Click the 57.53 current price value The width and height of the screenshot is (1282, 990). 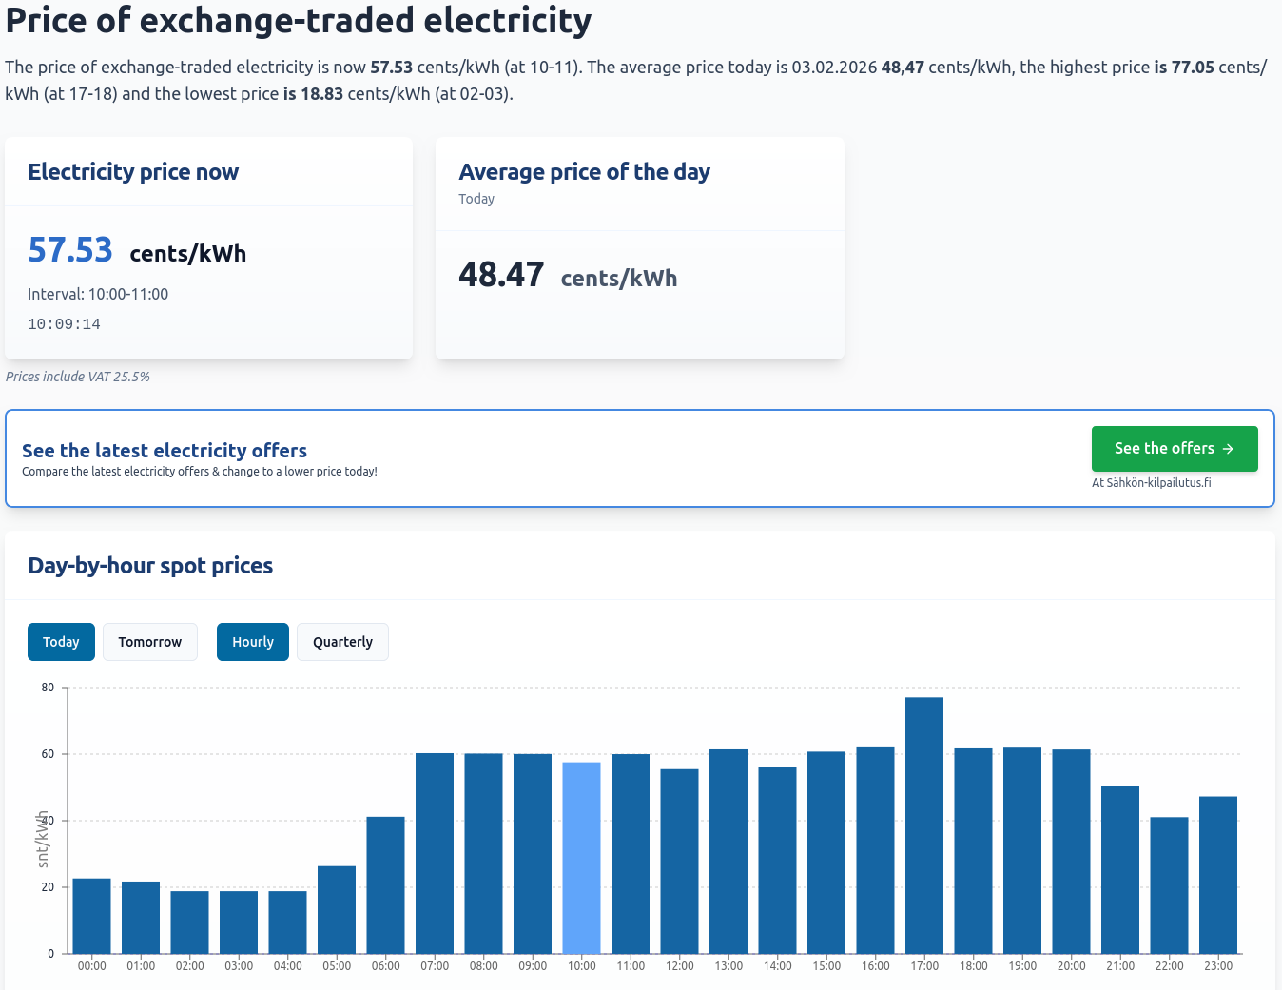tap(70, 250)
